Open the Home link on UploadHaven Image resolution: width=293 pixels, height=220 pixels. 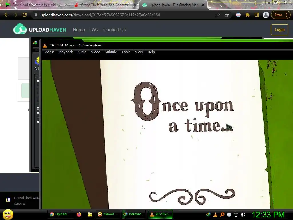coord(79,30)
